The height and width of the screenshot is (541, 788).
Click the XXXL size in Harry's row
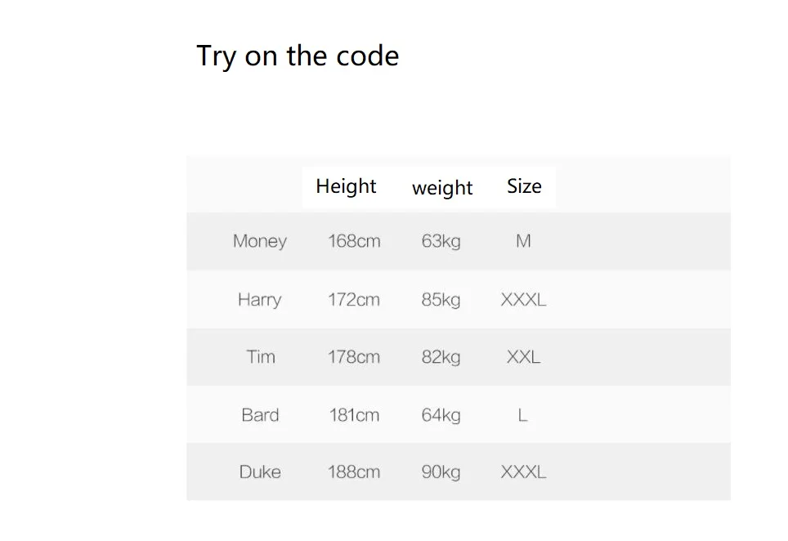(523, 300)
